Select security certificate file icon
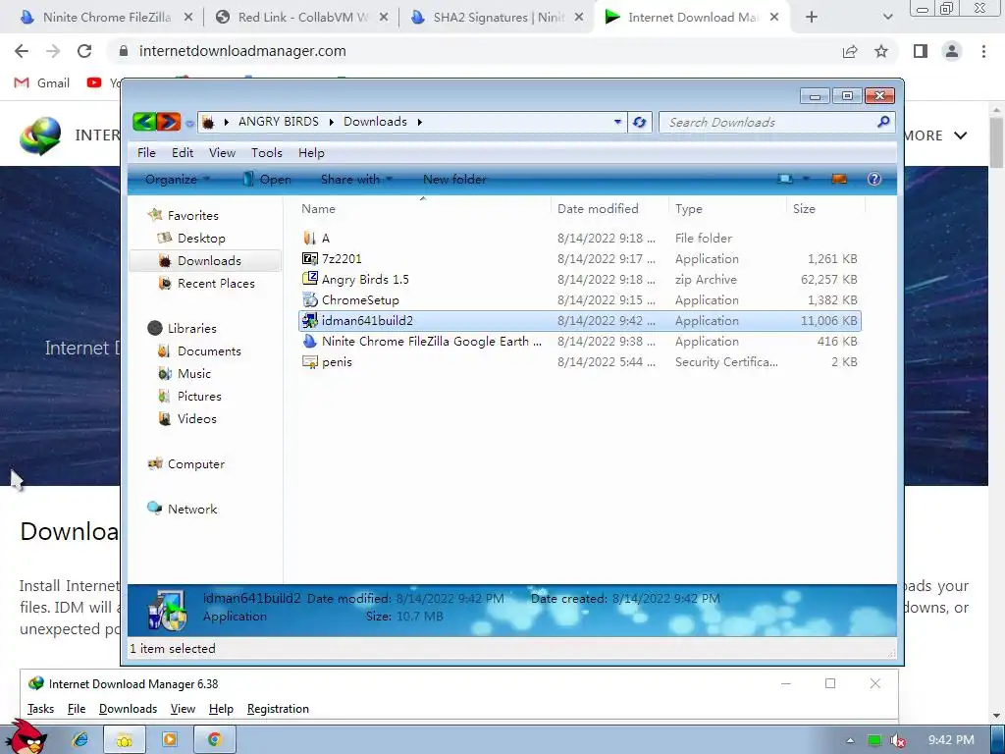1005x754 pixels. click(309, 361)
